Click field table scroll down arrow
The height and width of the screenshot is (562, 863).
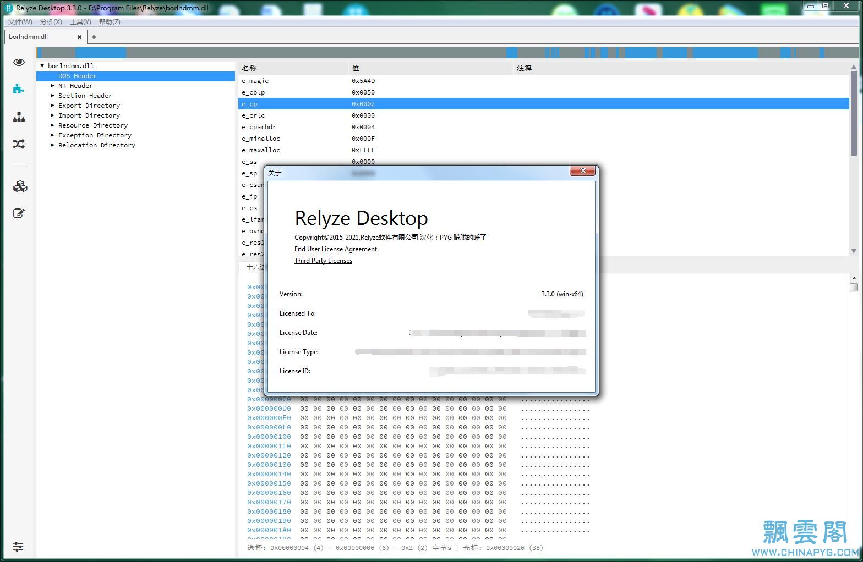(854, 250)
